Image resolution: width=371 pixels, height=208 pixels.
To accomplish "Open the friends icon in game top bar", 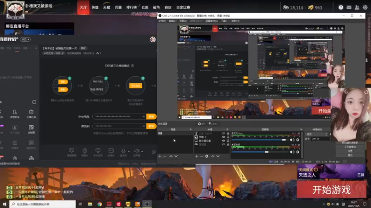I will coord(357,7).
